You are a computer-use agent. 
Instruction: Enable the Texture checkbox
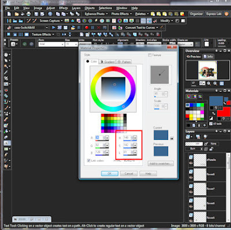pyautogui.click(x=150, y=55)
